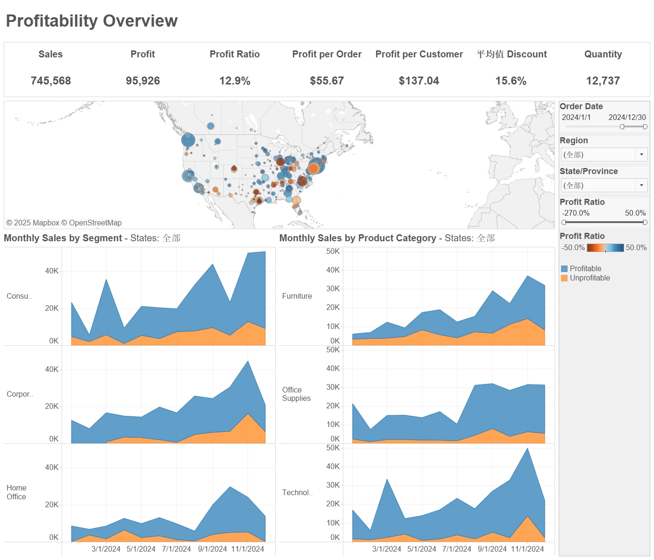This screenshot has width=654, height=560.
Task: Click the Profit Ratio slider minimum handle
Action: click(x=564, y=223)
